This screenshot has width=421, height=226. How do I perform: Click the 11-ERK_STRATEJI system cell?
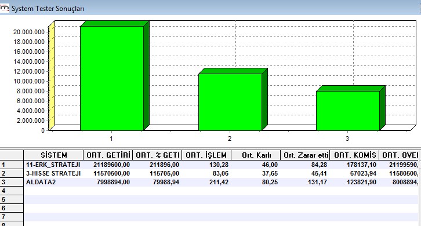(x=53, y=165)
